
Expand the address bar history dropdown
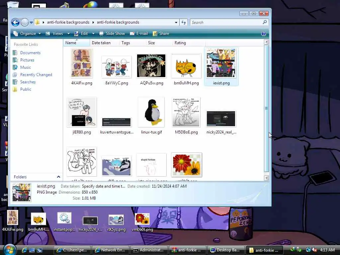[x=176, y=22]
